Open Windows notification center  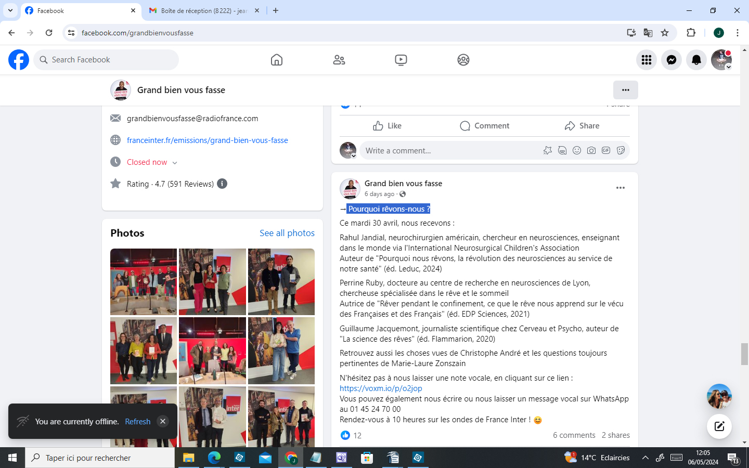[733, 458]
